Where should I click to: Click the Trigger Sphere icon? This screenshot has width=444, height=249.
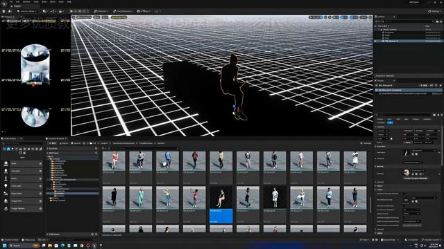(6, 209)
